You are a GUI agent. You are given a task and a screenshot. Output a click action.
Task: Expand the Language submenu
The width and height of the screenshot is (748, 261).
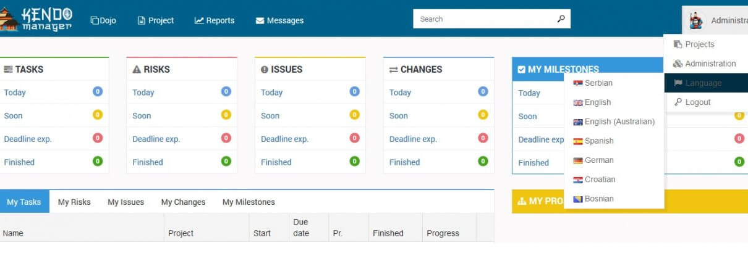click(x=703, y=83)
